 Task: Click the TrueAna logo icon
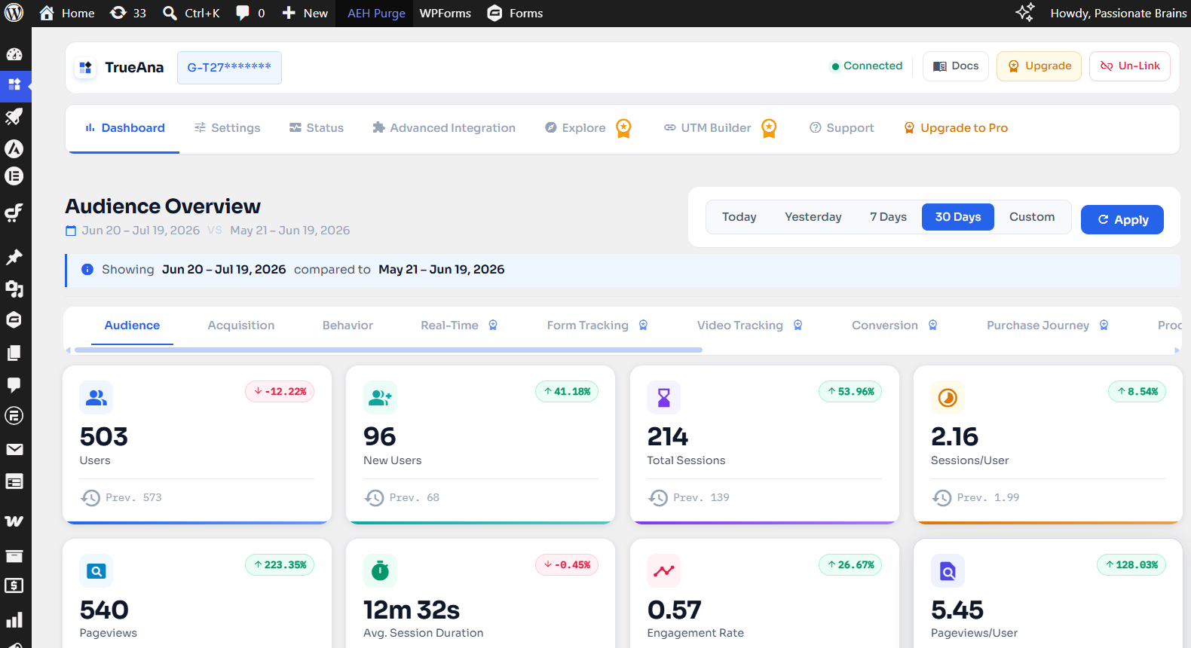coord(85,68)
